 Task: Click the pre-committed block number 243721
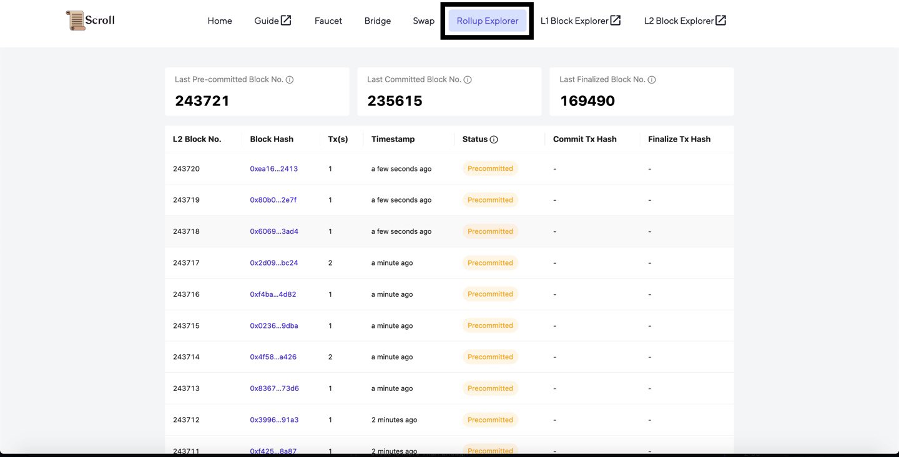(202, 101)
